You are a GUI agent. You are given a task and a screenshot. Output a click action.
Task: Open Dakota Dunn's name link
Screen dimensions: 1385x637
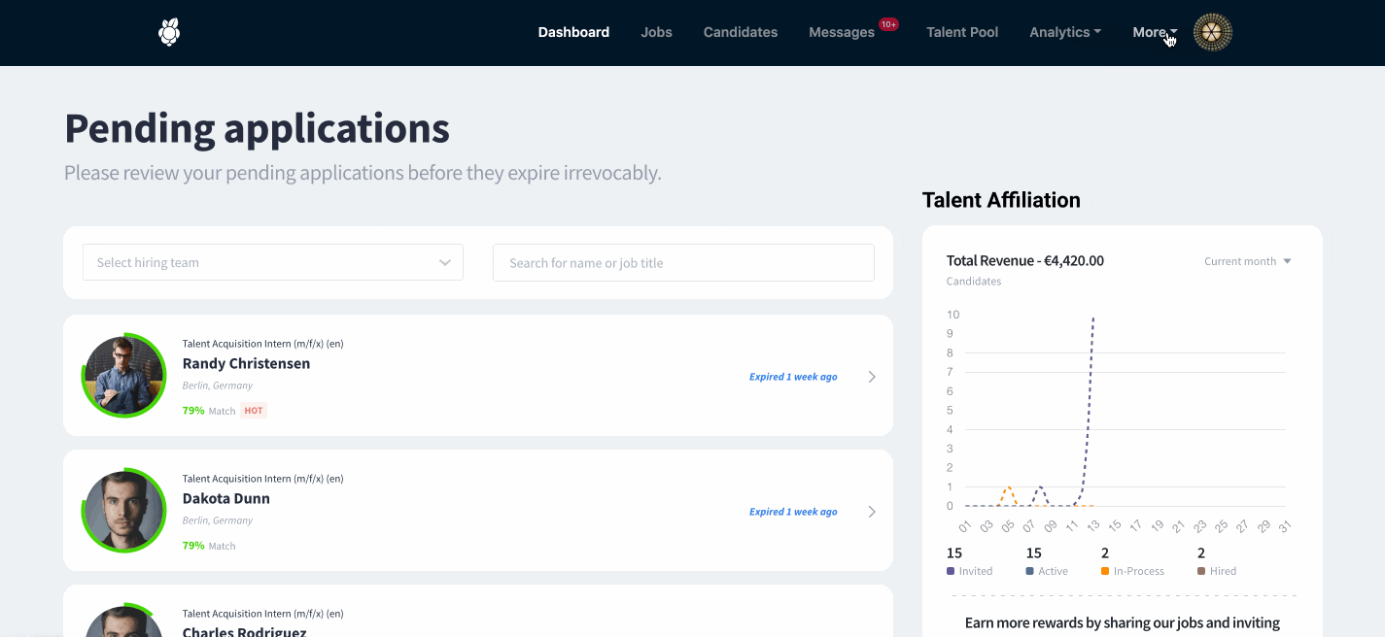(226, 498)
